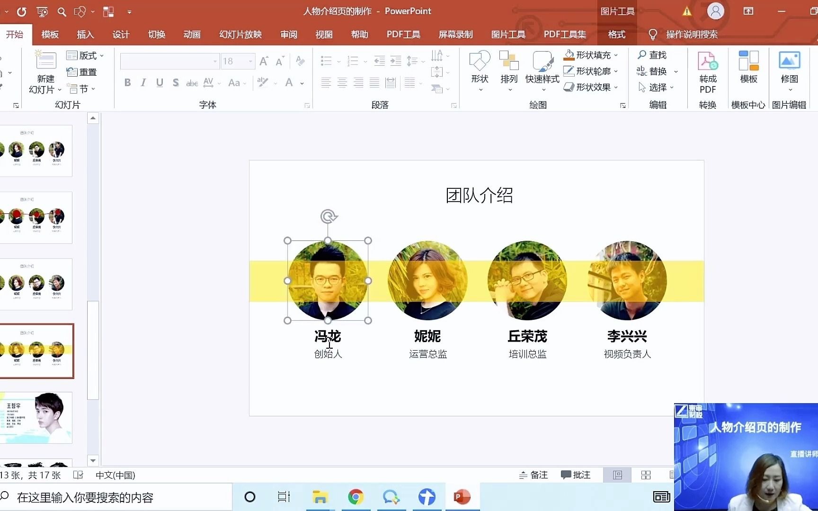Open the Shape Fill (形状填充) tool
The width and height of the screenshot is (818, 511).
tap(588, 55)
